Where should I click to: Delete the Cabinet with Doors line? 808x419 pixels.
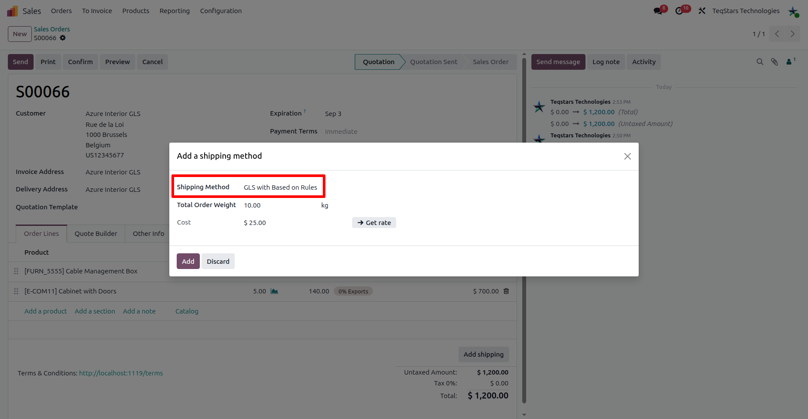506,291
